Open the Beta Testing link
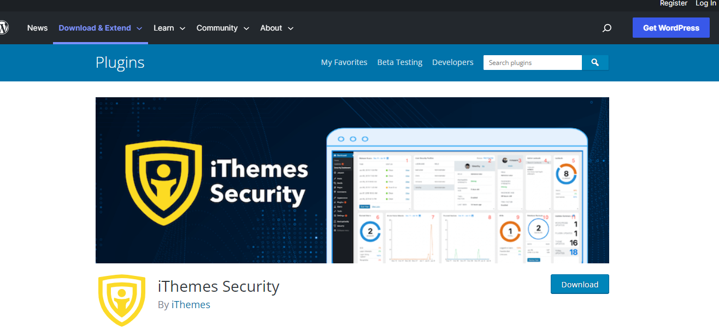The height and width of the screenshot is (330, 719). click(x=400, y=62)
